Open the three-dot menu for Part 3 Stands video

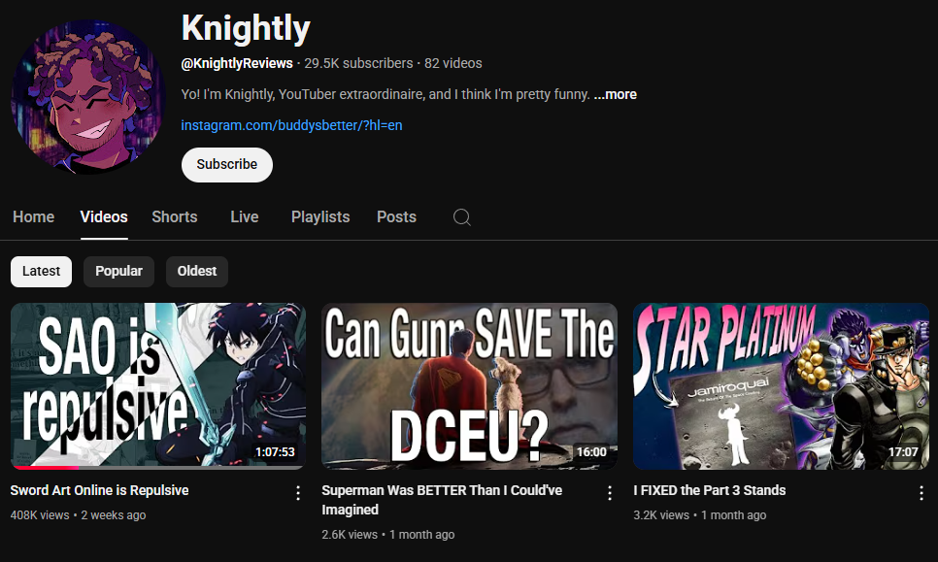pos(921,493)
